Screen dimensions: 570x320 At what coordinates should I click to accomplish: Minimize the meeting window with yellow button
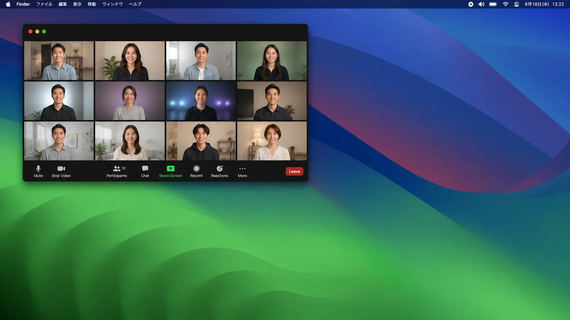37,31
